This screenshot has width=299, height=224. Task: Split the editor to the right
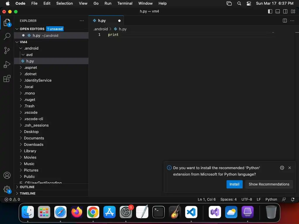coord(285,21)
